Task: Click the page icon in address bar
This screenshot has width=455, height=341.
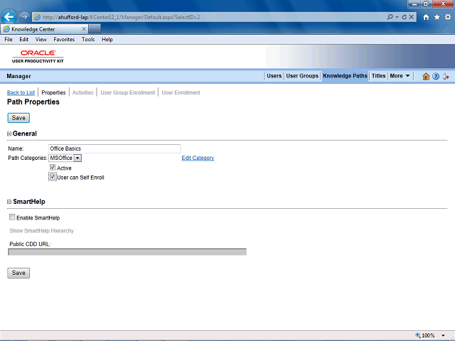Action: (x=37, y=17)
